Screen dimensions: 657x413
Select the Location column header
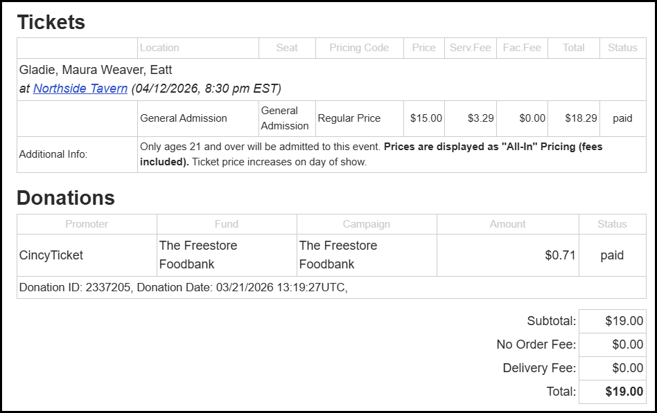159,48
